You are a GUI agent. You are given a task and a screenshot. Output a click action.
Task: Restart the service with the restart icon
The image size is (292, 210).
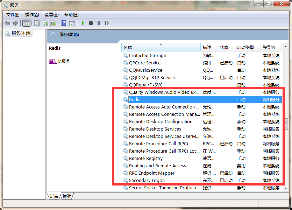click(x=107, y=23)
